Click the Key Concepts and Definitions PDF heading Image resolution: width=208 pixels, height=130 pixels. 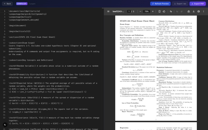[x=132, y=35]
